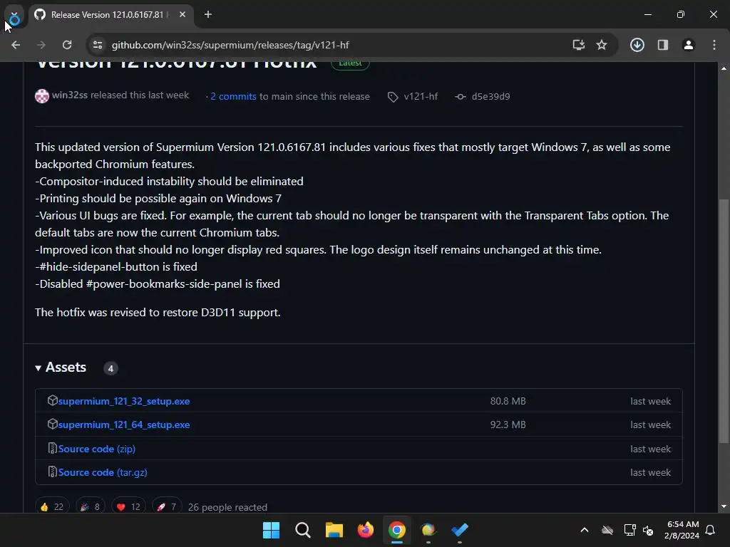The height and width of the screenshot is (547, 730).
Task: Toggle heart reaction with 12
Action: tap(129, 506)
